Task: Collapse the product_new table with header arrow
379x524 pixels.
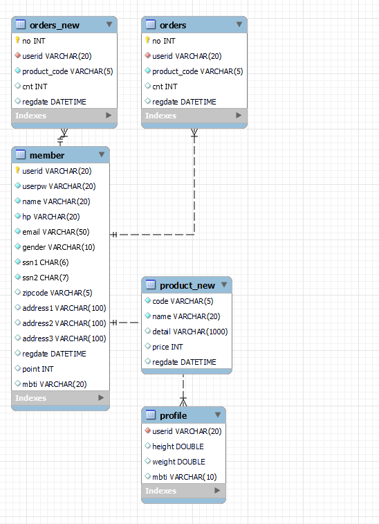Action: [x=224, y=284]
